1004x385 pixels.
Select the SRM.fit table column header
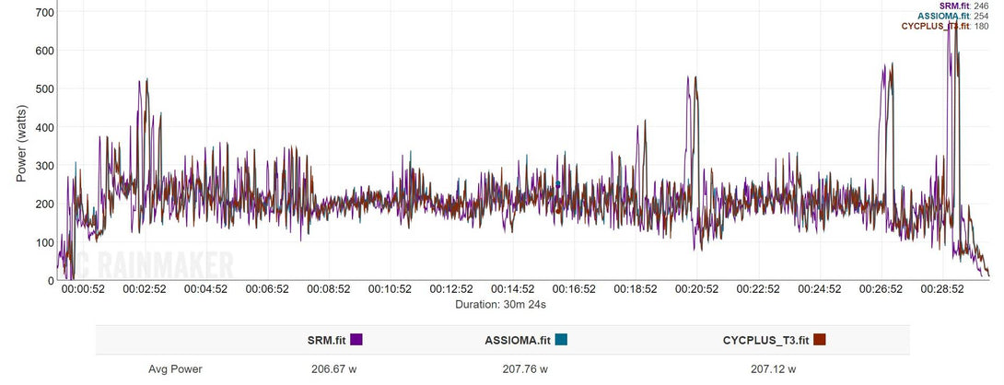point(327,340)
